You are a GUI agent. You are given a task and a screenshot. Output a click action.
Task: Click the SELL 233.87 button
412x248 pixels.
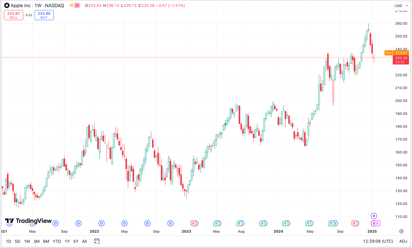pos(13,15)
